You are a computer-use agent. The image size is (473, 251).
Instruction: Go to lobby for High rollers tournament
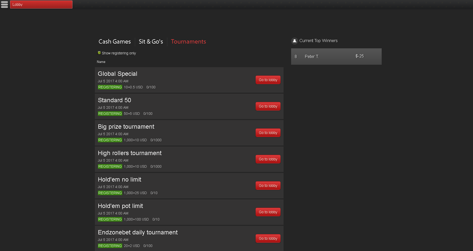[x=268, y=159]
